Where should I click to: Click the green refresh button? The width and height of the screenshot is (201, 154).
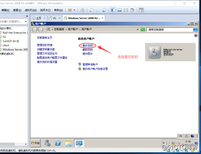[143, 30]
